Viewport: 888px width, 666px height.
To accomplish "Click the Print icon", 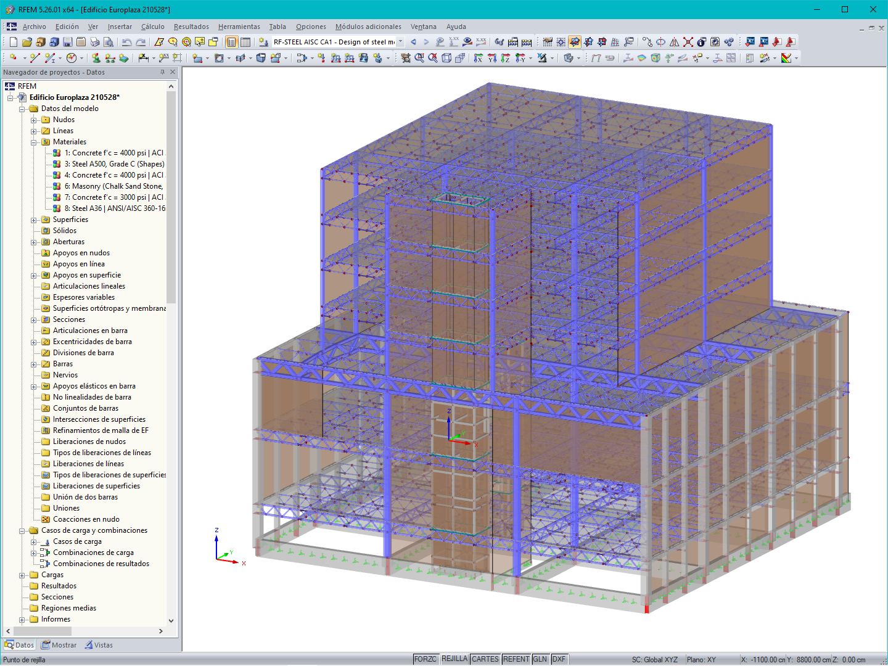I will click(95, 42).
